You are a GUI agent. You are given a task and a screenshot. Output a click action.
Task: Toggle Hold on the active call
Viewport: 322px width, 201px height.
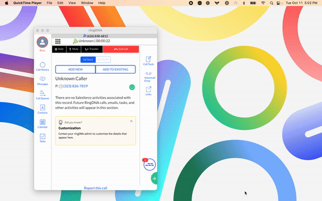[x=59, y=49]
